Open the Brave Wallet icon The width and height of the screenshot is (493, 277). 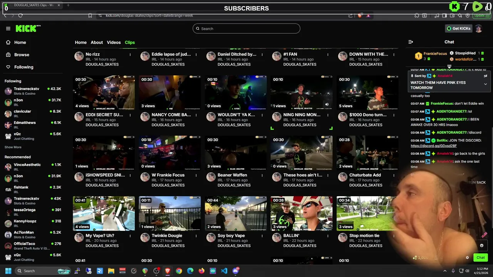coord(453,15)
